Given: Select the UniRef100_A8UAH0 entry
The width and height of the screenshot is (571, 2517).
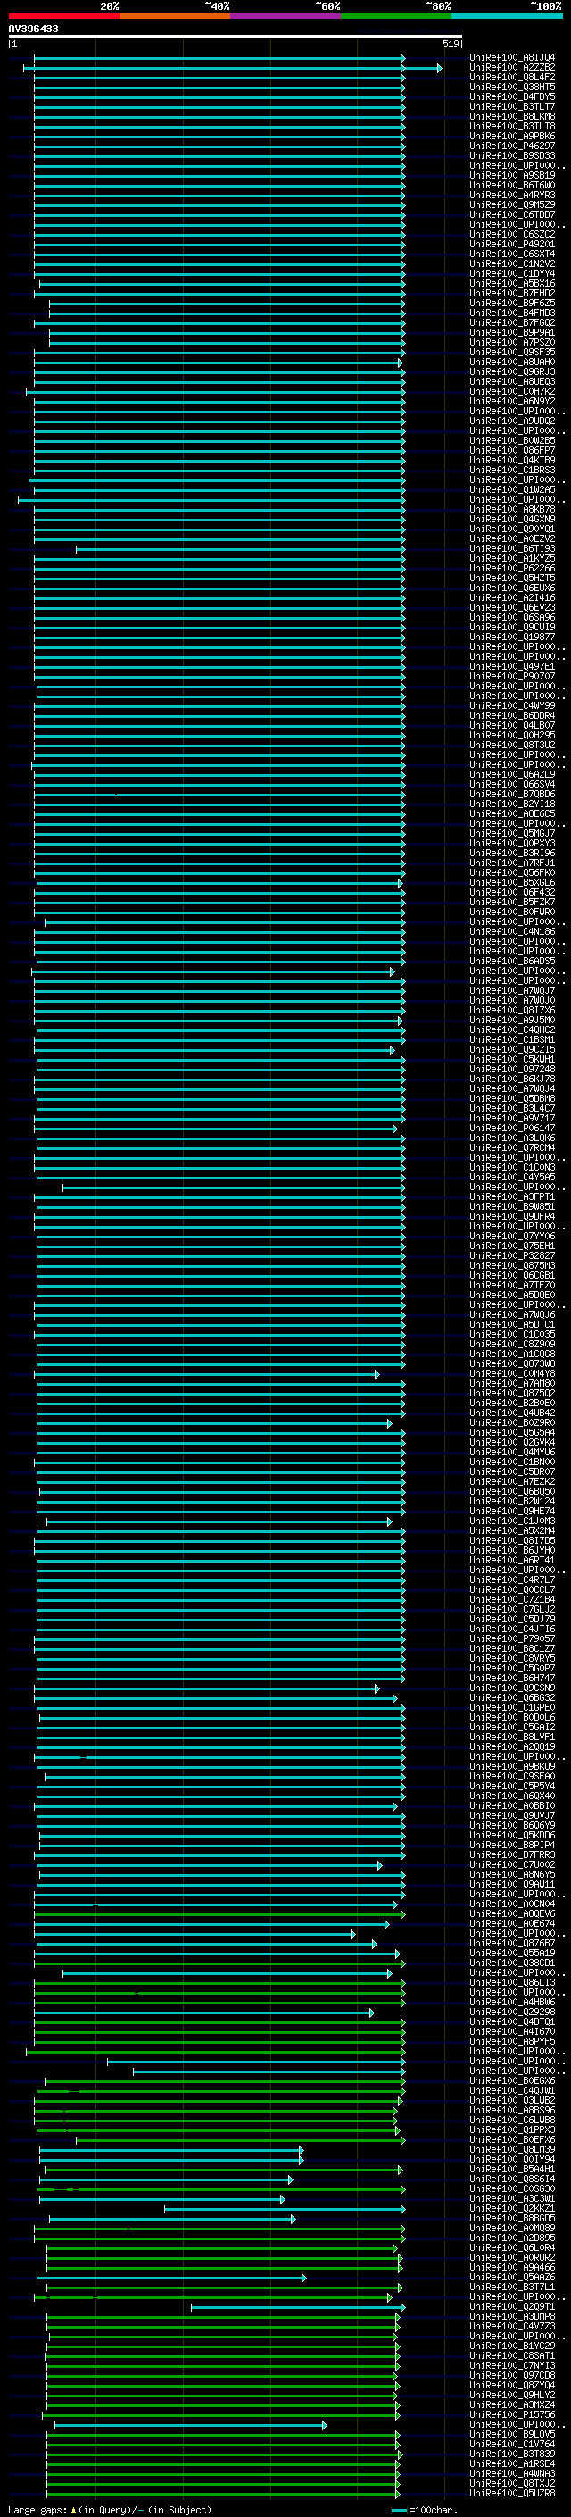Looking at the screenshot, I should (x=512, y=363).
